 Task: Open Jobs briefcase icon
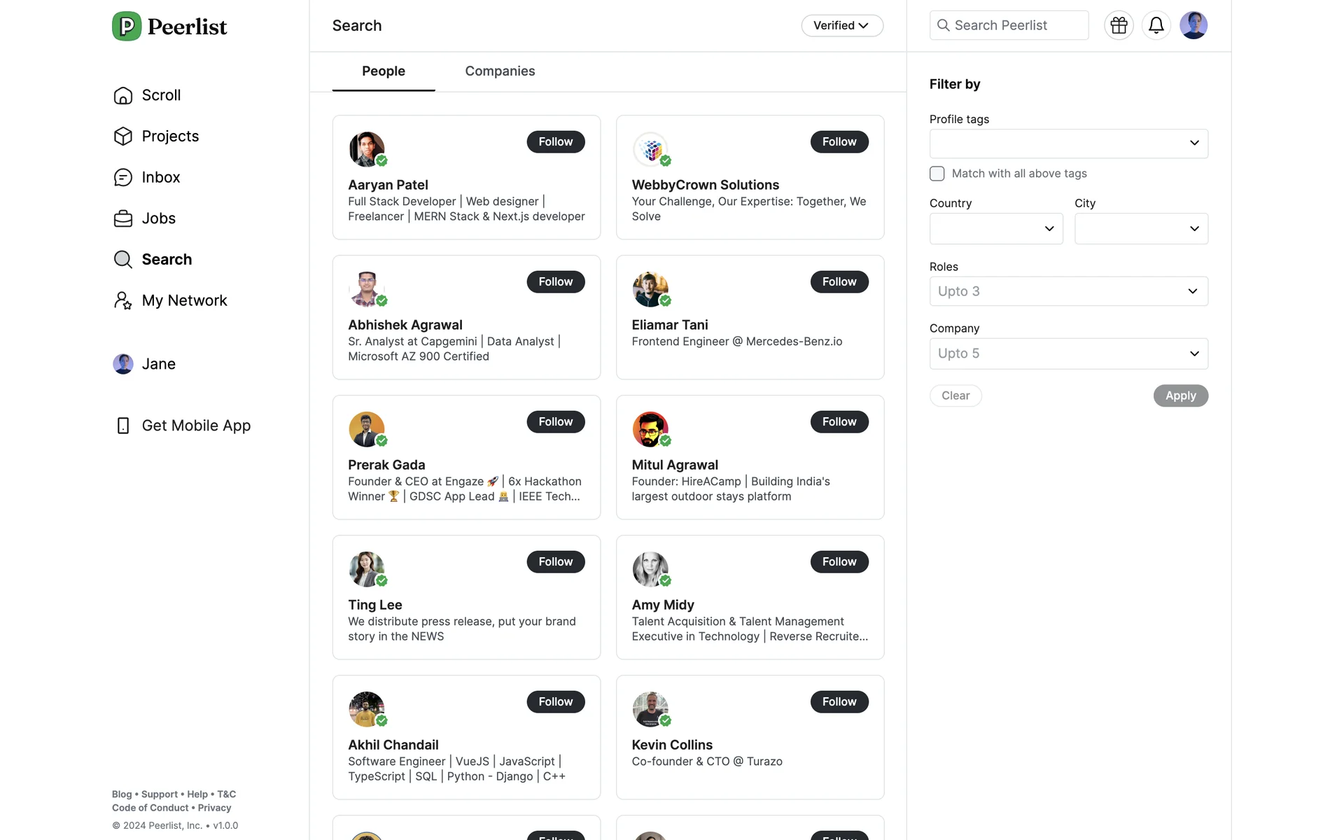click(123, 219)
